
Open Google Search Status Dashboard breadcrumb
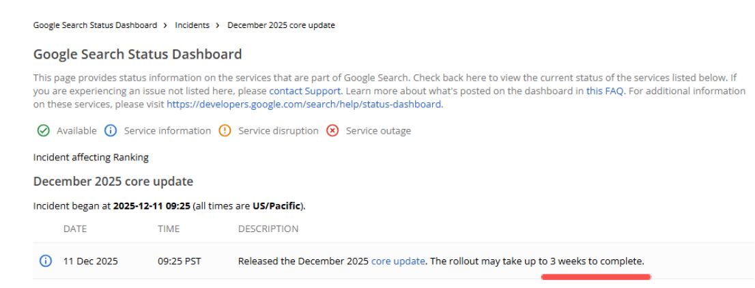click(x=95, y=25)
